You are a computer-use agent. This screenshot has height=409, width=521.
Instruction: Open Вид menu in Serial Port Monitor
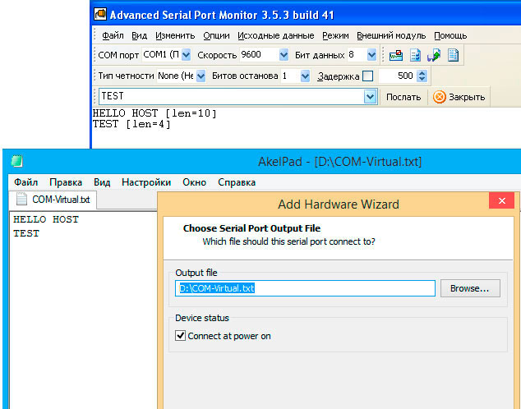point(139,35)
